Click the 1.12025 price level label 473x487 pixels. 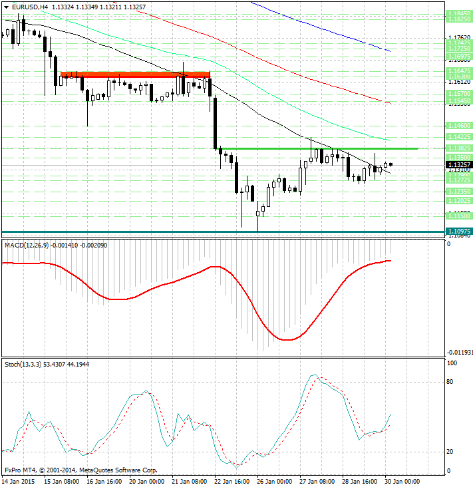pyautogui.click(x=459, y=201)
